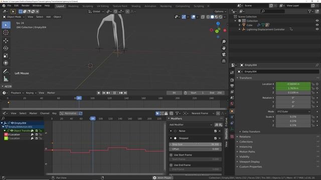Image resolution: width=321 pixels, height=180 pixels.
Task: Toggle Normalize in the graph editor header
Action: pos(69,113)
